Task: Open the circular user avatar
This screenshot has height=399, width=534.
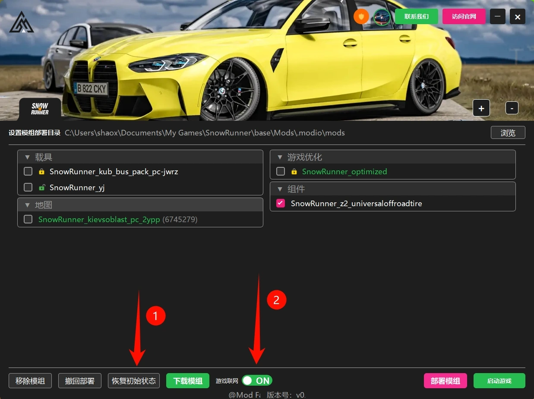Action: point(382,17)
